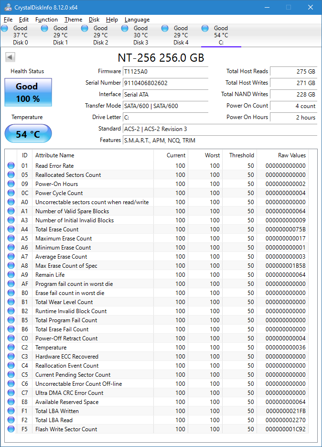Click status orb for Reallocation Event Count
This screenshot has width=322, height=447.
click(x=11, y=365)
